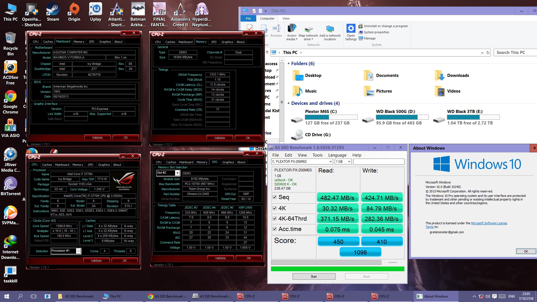Open the Tools menu in AS SSD
The image size is (537, 302).
[317, 155]
